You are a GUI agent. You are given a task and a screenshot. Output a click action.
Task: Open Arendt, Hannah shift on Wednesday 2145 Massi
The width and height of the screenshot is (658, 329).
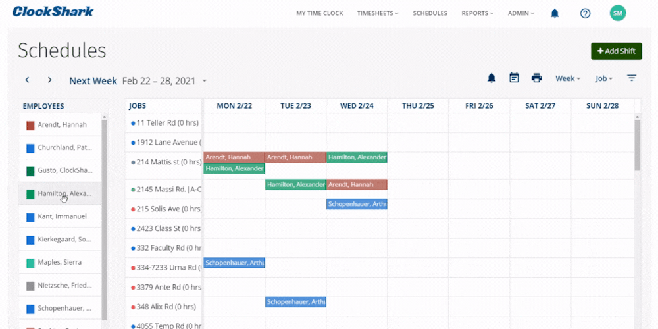click(357, 185)
